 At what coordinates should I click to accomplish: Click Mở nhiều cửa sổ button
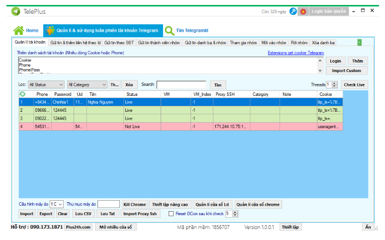[115, 227]
